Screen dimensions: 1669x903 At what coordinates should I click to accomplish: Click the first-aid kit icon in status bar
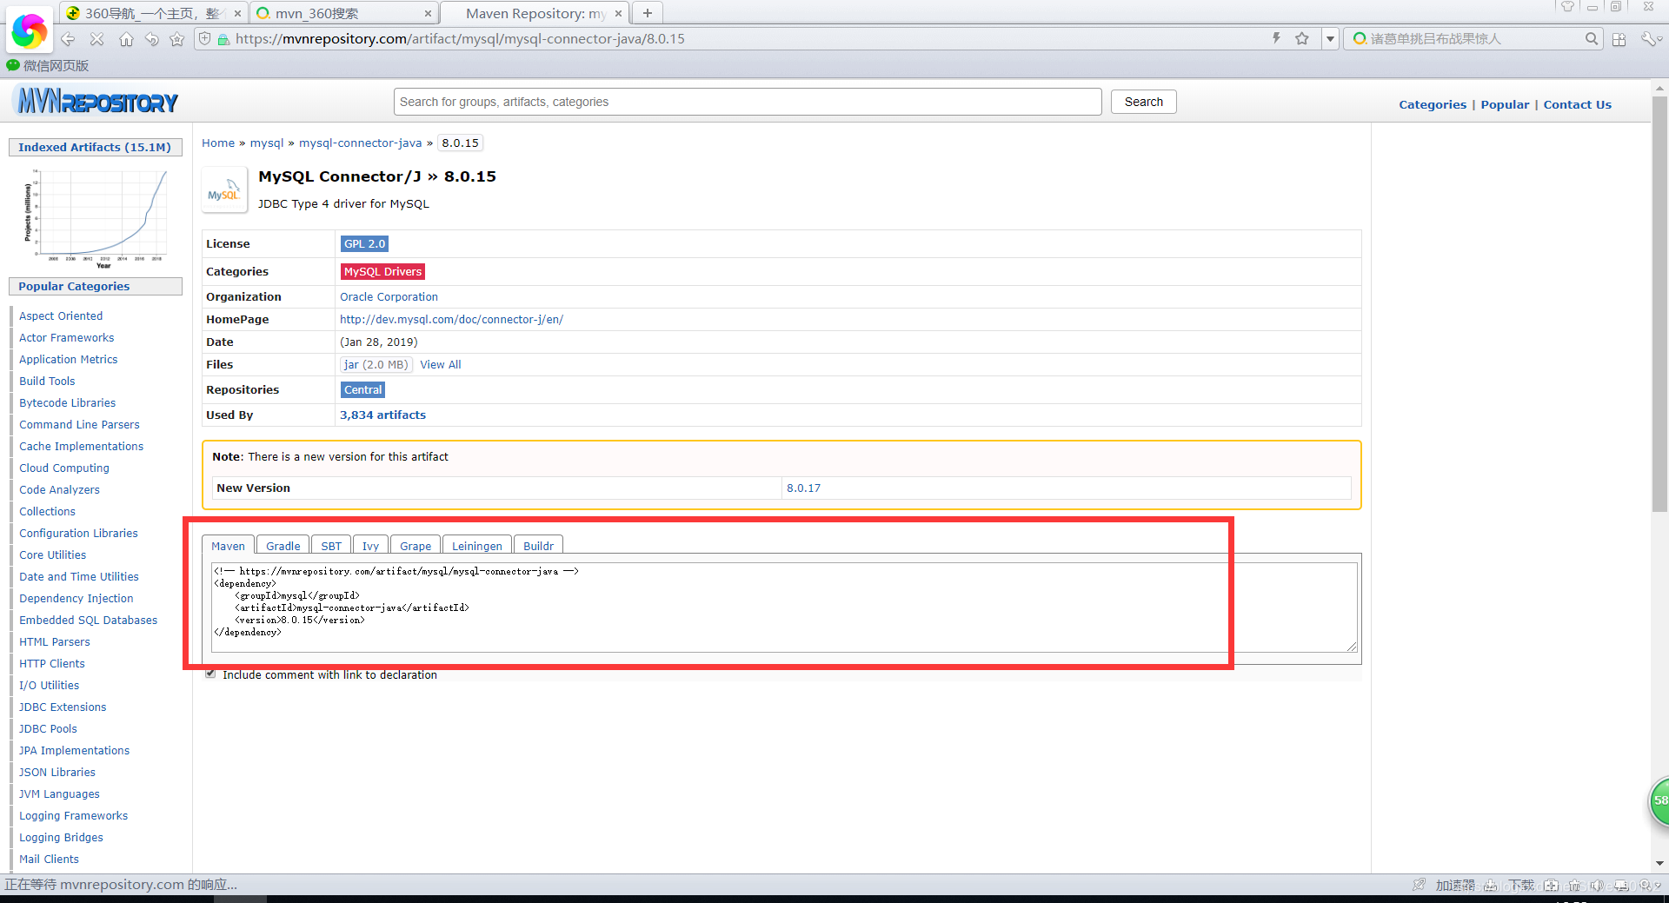click(x=1551, y=885)
